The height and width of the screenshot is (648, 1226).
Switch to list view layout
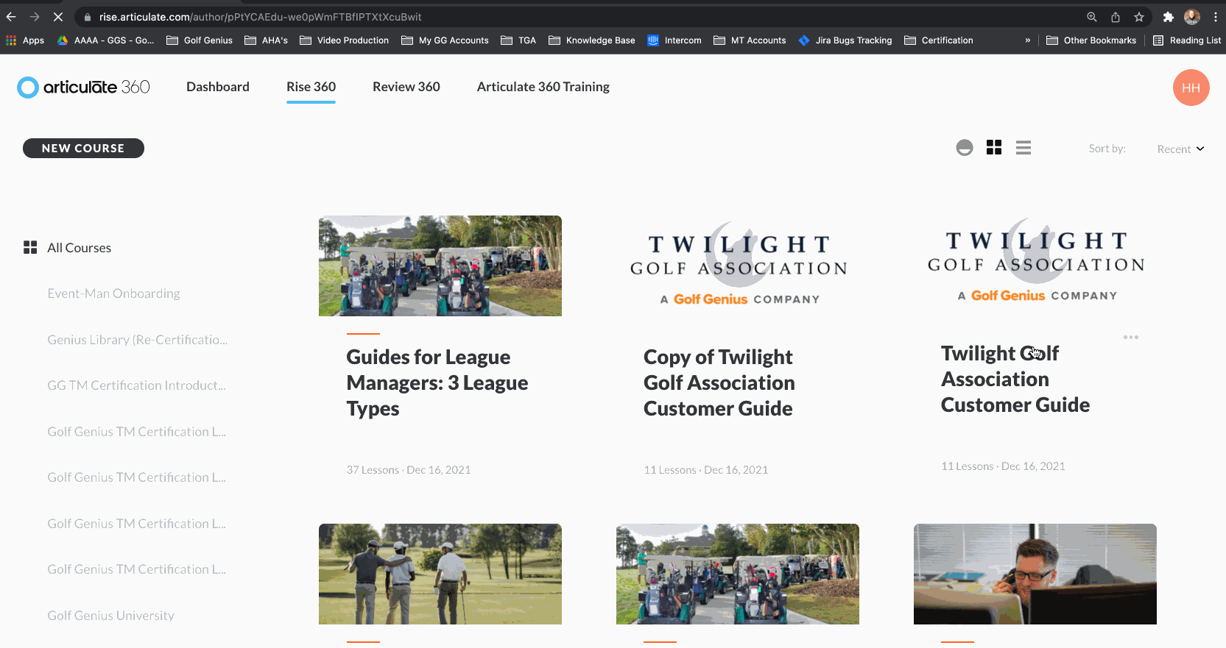pos(1024,148)
